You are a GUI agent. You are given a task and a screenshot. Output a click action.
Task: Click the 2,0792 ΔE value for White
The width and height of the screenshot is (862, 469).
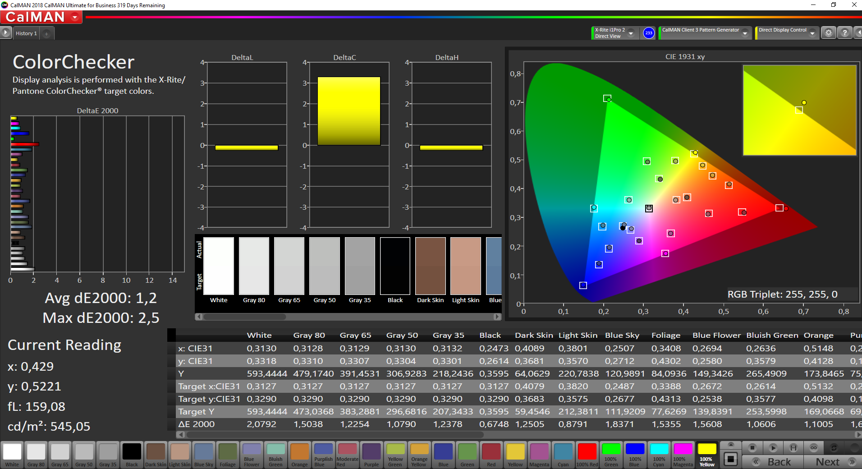pyautogui.click(x=262, y=424)
